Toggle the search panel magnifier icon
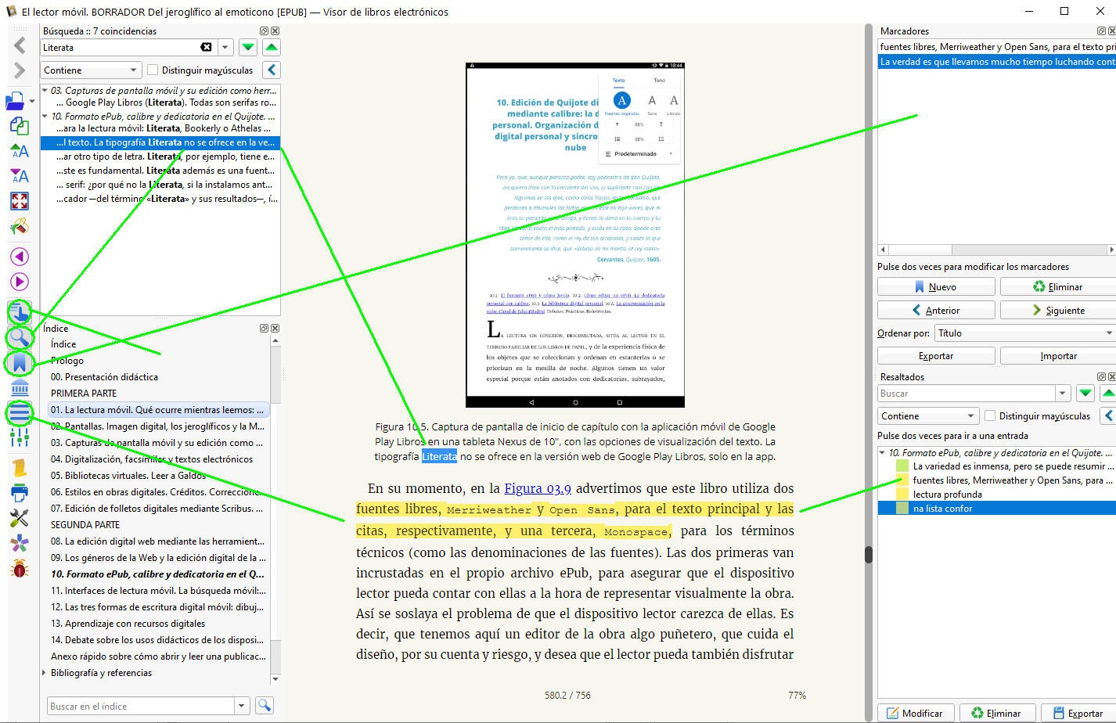The height and width of the screenshot is (723, 1116). 20,337
